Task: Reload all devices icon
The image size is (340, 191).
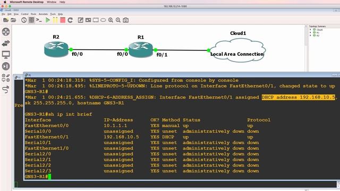Action: (70, 20)
